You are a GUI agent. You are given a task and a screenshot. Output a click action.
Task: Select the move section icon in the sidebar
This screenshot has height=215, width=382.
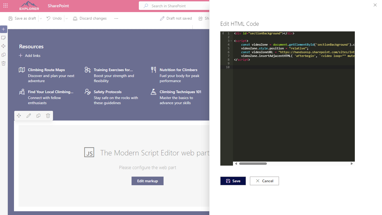[3, 46]
